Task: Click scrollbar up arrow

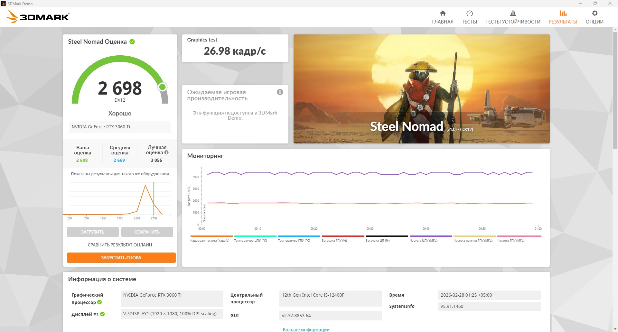Action: 615,30
